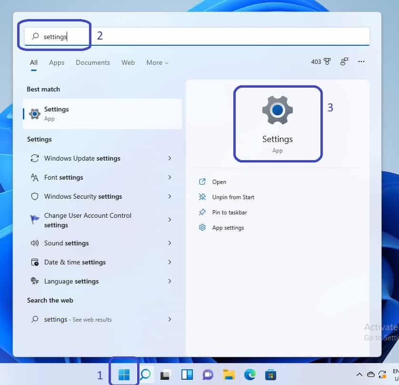
Task: Open Microsoft Store from the taskbar
Action: tap(270, 375)
